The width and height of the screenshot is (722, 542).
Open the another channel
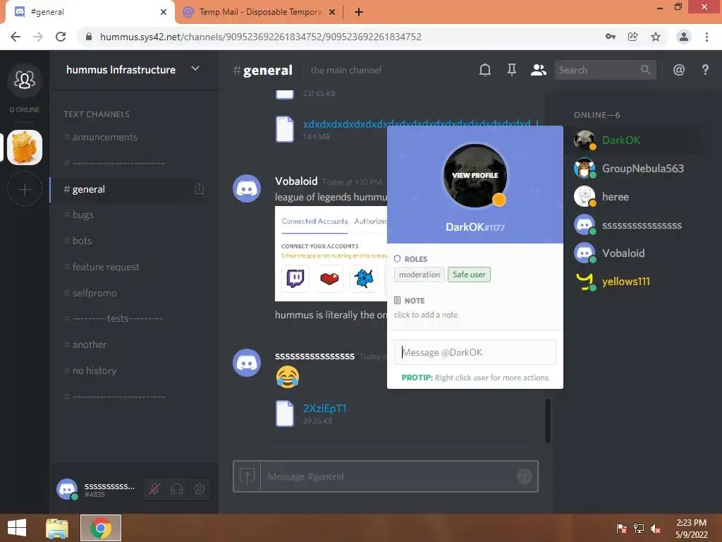(x=90, y=344)
